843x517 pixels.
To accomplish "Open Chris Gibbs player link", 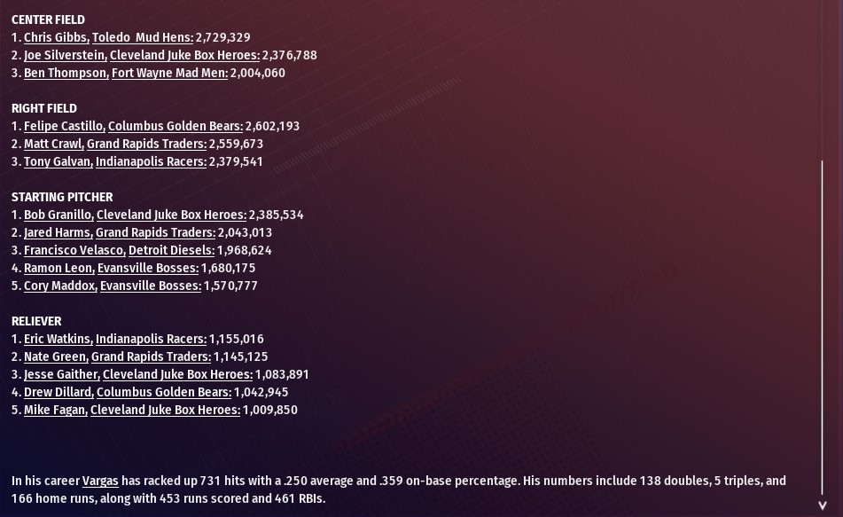I will coord(56,37).
